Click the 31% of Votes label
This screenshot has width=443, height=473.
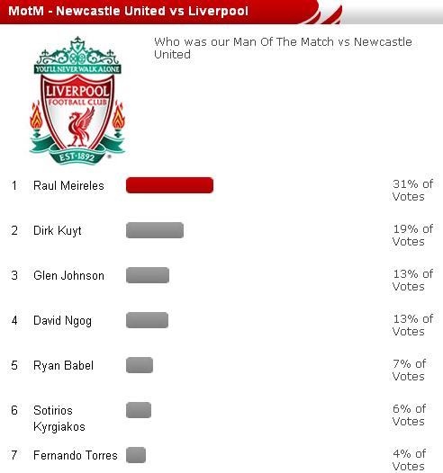pyautogui.click(x=412, y=190)
